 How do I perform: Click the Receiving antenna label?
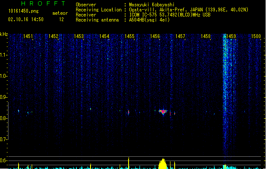click(x=97, y=20)
